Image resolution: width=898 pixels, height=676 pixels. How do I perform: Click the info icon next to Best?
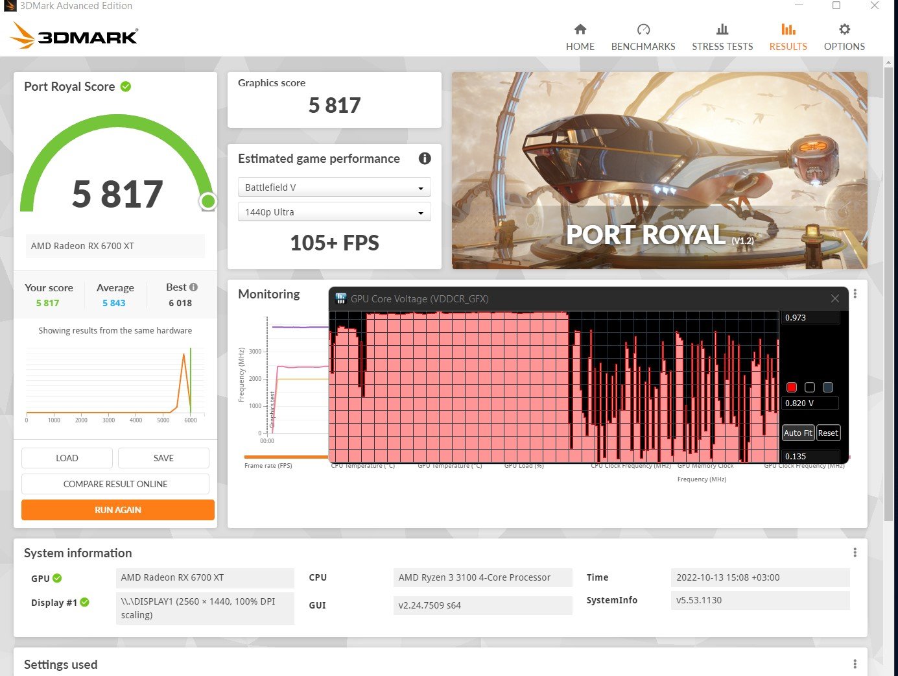click(x=193, y=287)
